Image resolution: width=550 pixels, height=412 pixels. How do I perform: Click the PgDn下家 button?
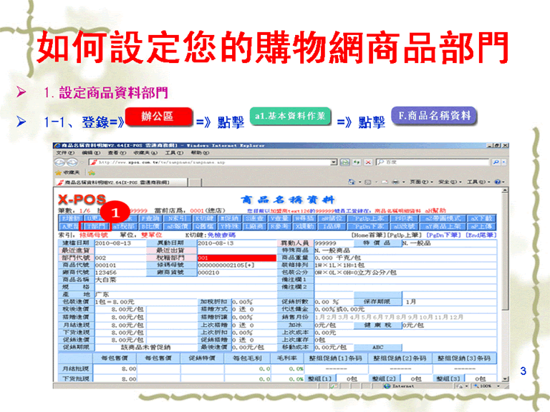coord(369,226)
